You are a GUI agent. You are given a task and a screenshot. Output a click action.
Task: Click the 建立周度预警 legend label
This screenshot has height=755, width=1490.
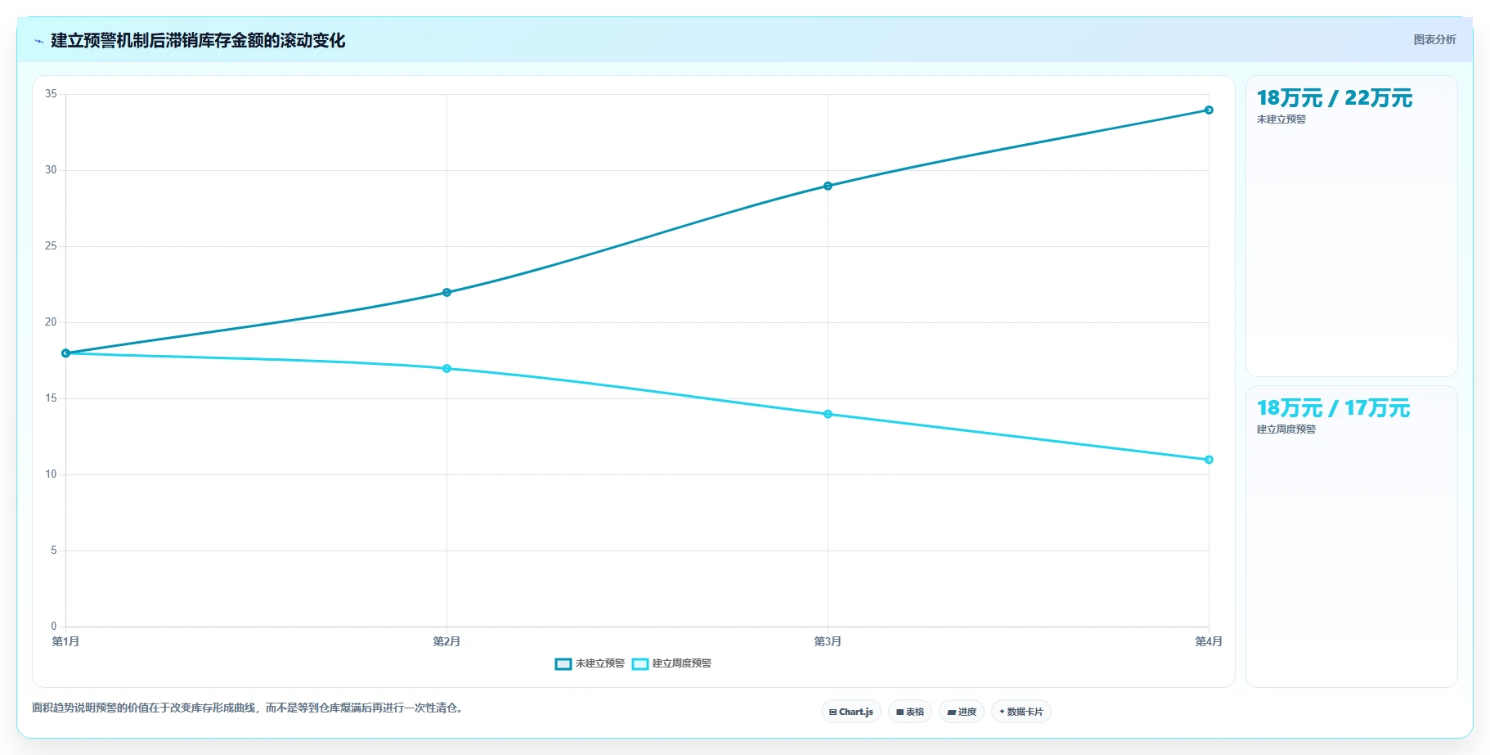[x=681, y=663]
